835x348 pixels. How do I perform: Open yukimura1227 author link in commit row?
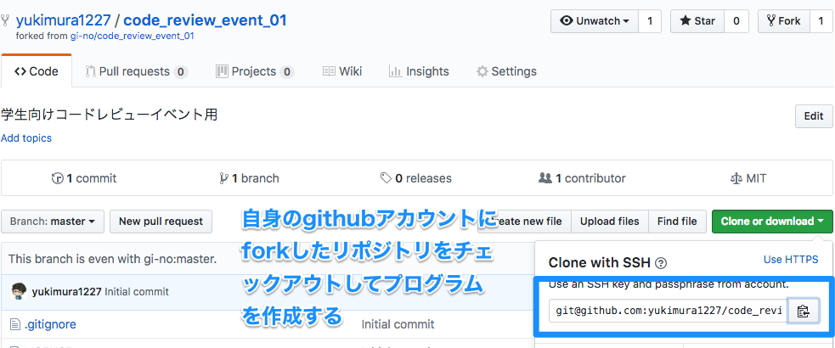point(66,292)
